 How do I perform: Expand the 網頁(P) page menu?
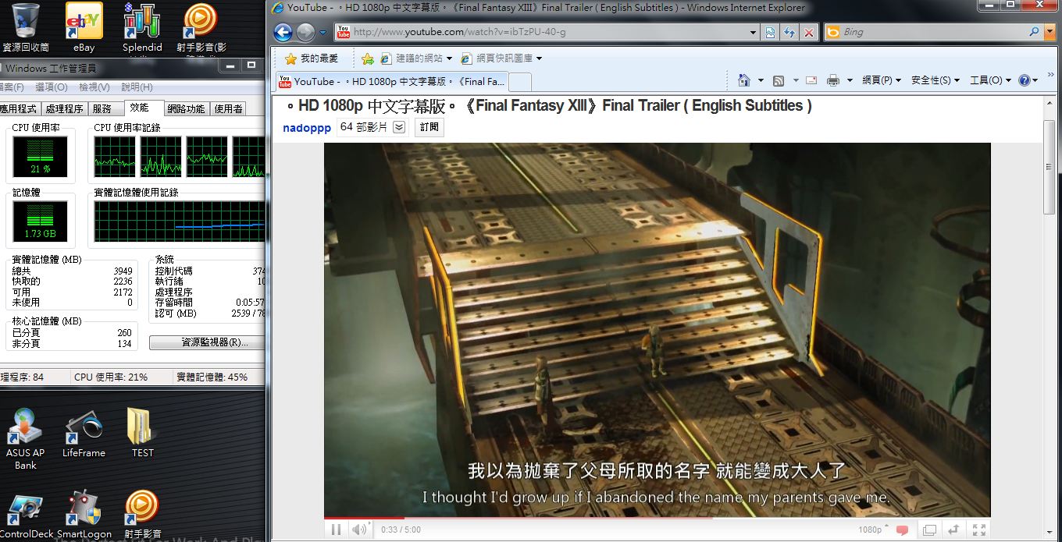(881, 80)
